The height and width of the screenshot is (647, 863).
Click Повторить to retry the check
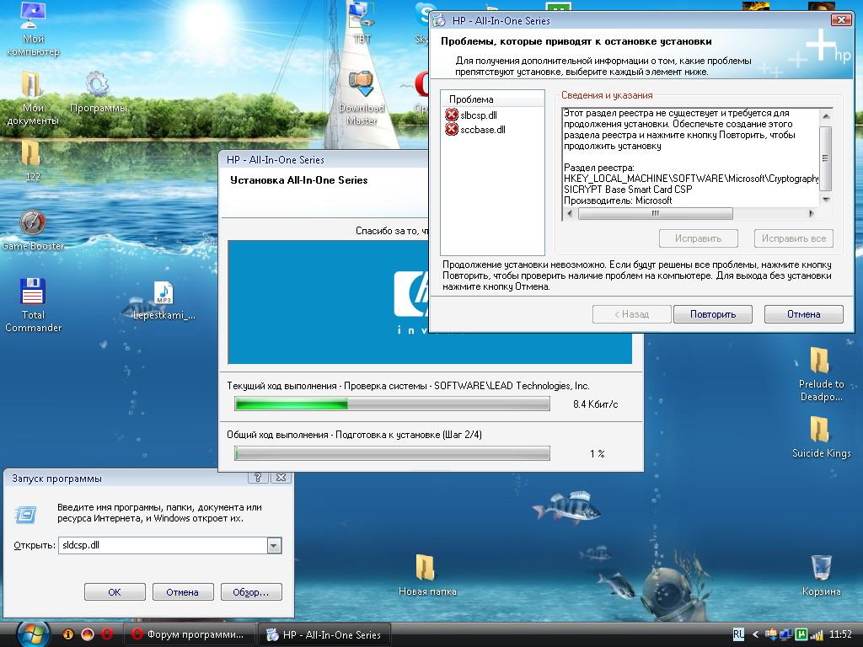pos(713,314)
